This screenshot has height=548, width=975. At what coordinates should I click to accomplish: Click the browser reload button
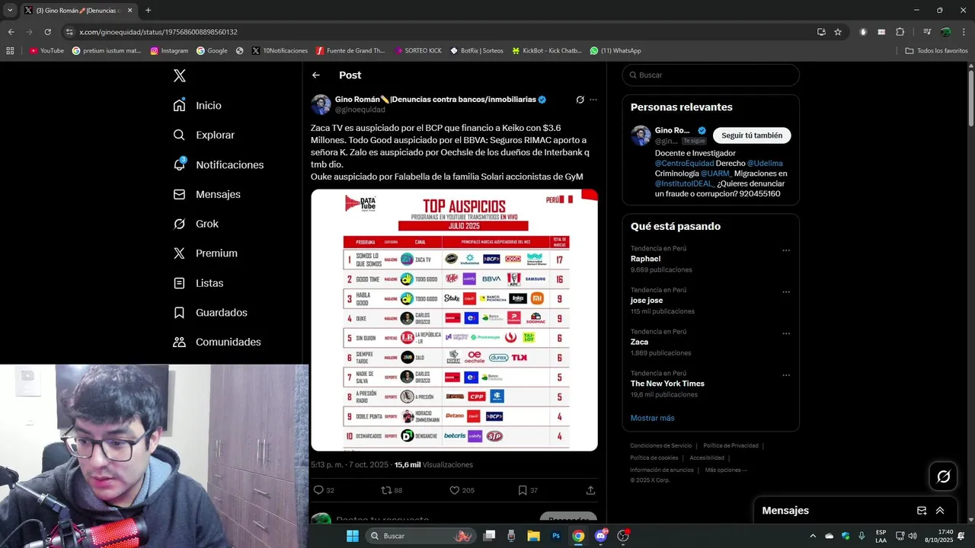pos(47,32)
